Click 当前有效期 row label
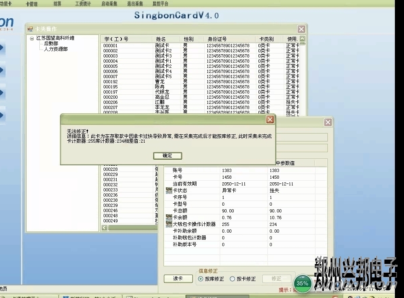Image resolution: width=404 pixels, height=298 pixels. (x=185, y=184)
